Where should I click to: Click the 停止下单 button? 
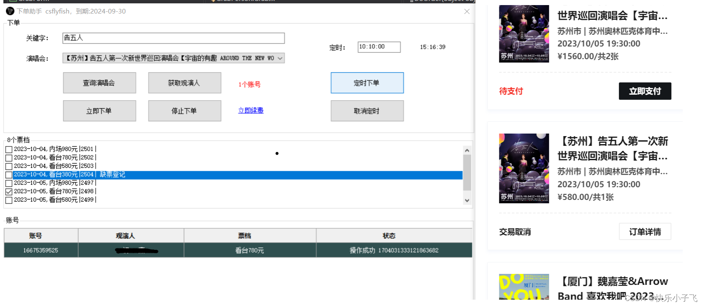click(x=185, y=111)
